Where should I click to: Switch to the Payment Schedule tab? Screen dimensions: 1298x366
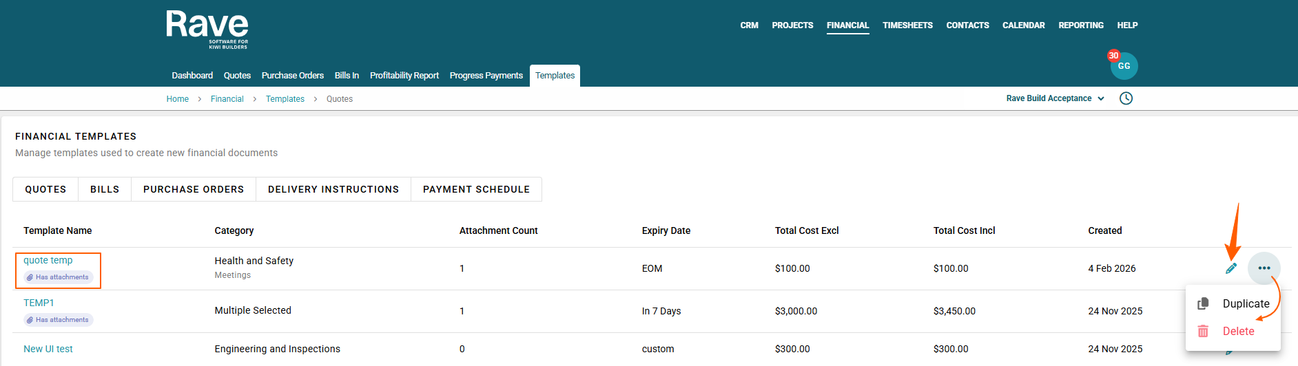(x=476, y=189)
